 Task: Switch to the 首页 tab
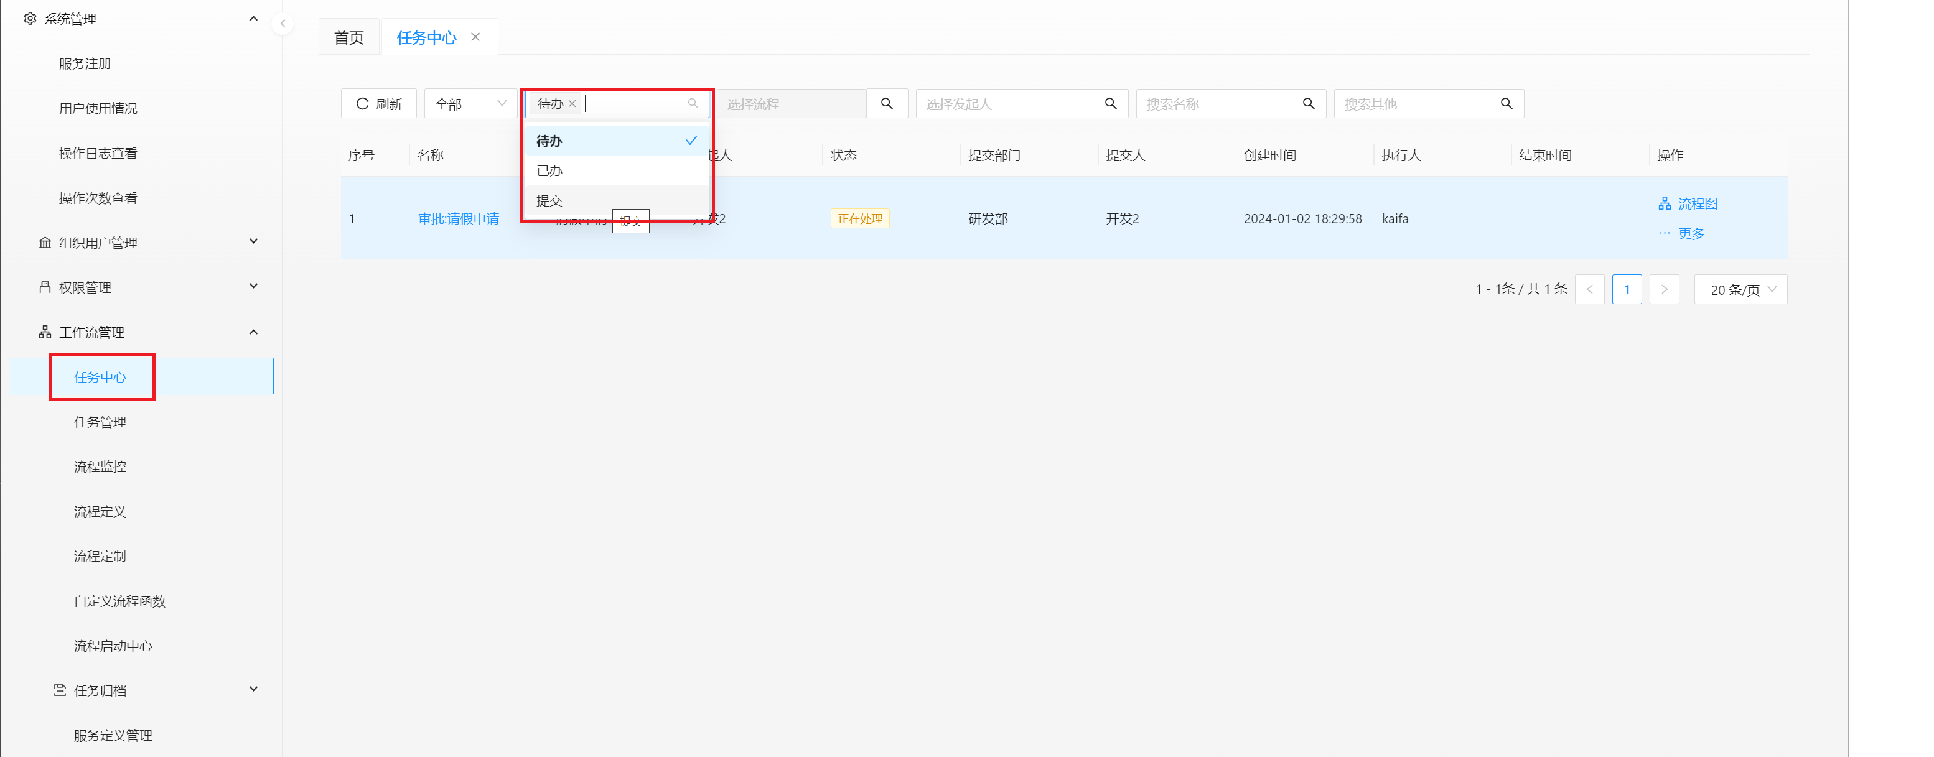pos(349,37)
